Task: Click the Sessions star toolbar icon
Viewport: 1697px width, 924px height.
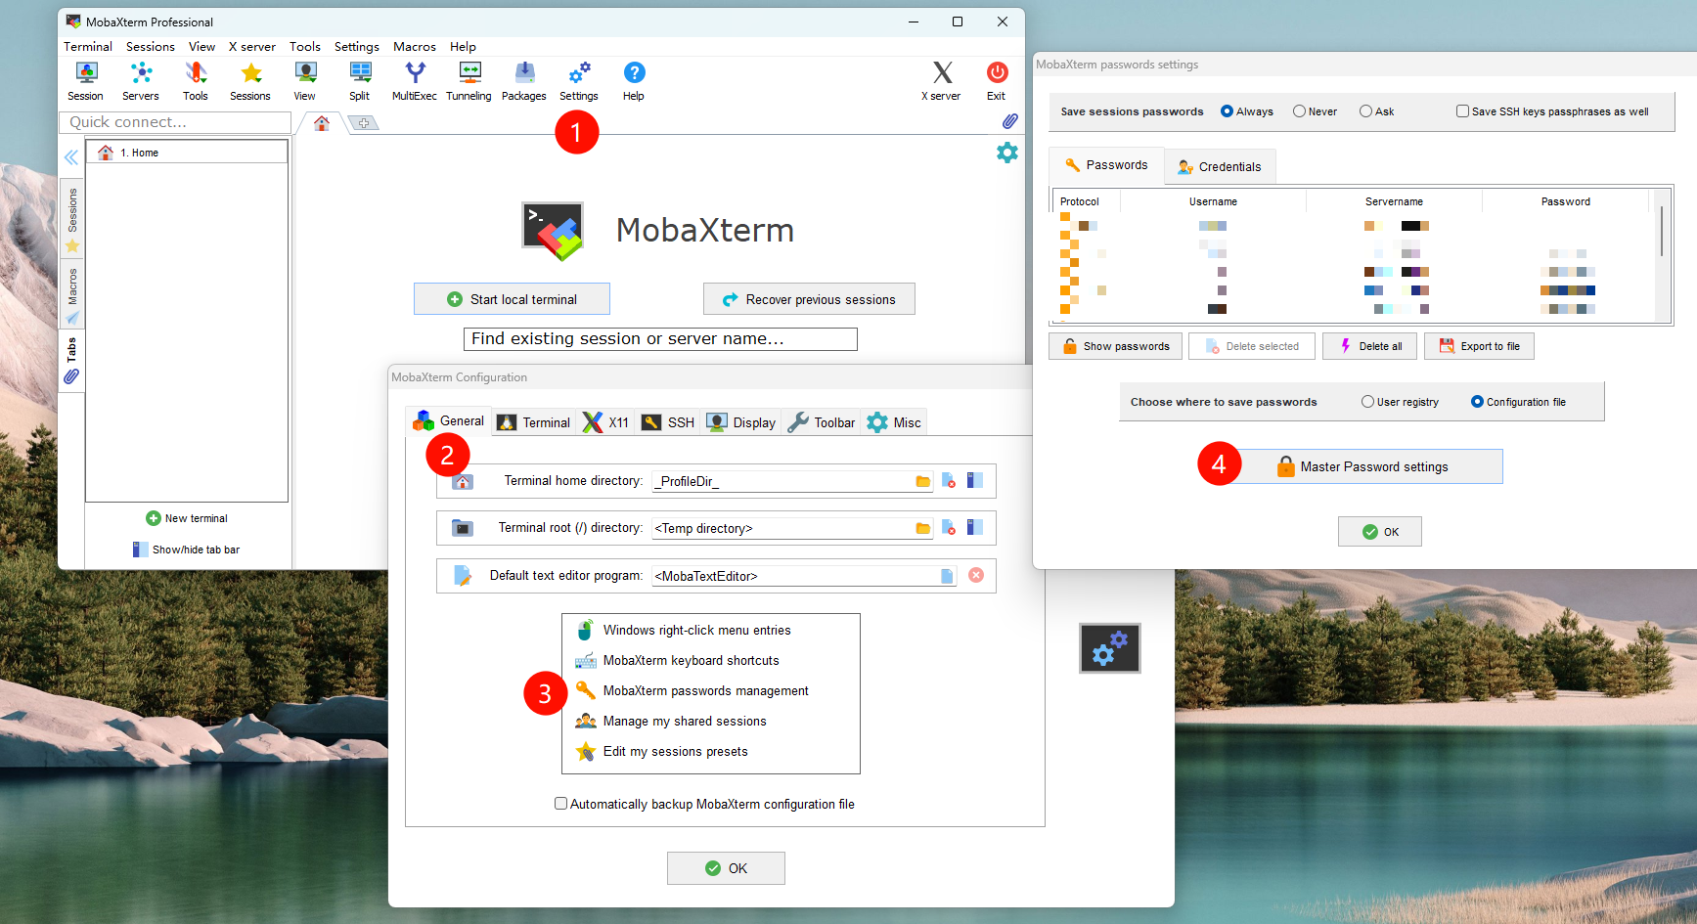Action: tap(250, 81)
